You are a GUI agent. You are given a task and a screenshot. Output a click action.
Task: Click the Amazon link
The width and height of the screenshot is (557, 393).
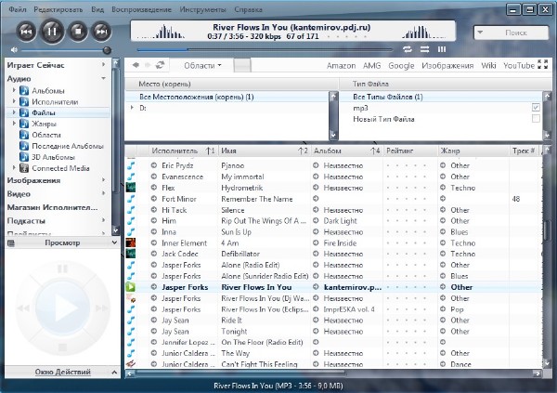click(343, 66)
